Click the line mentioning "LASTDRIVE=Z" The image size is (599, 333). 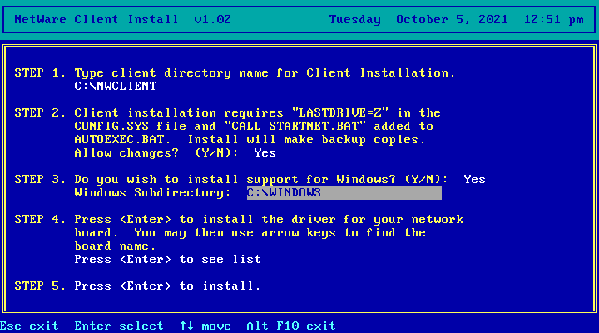257,113
